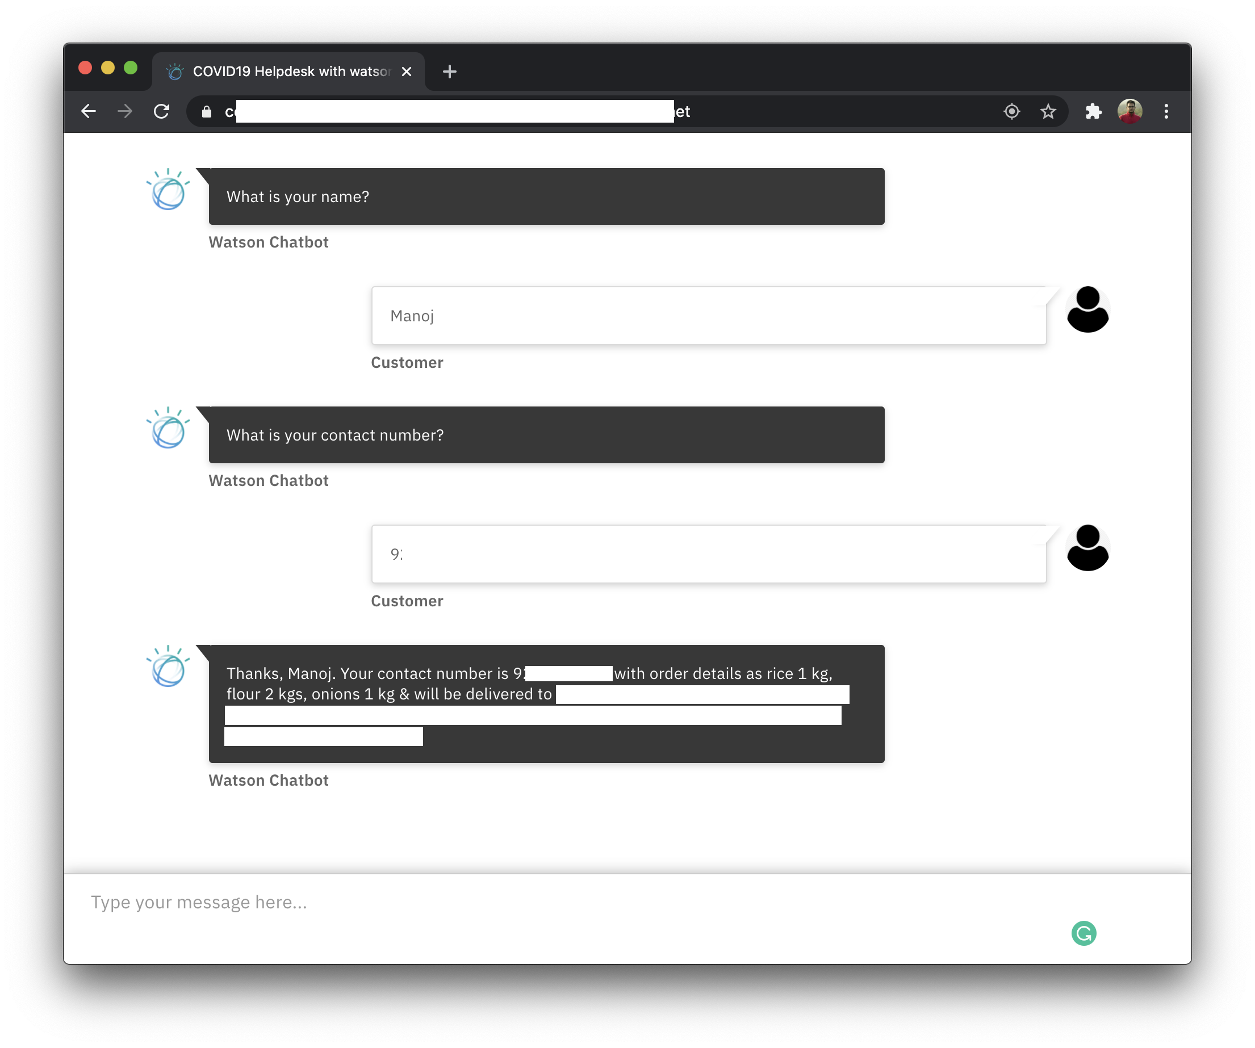Click the location access icon in address bar
Screen dimensions: 1255x1048
tap(1011, 111)
